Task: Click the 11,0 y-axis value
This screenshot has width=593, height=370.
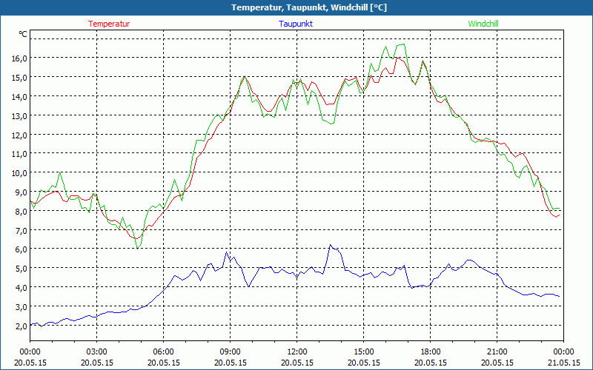Action: [19, 154]
